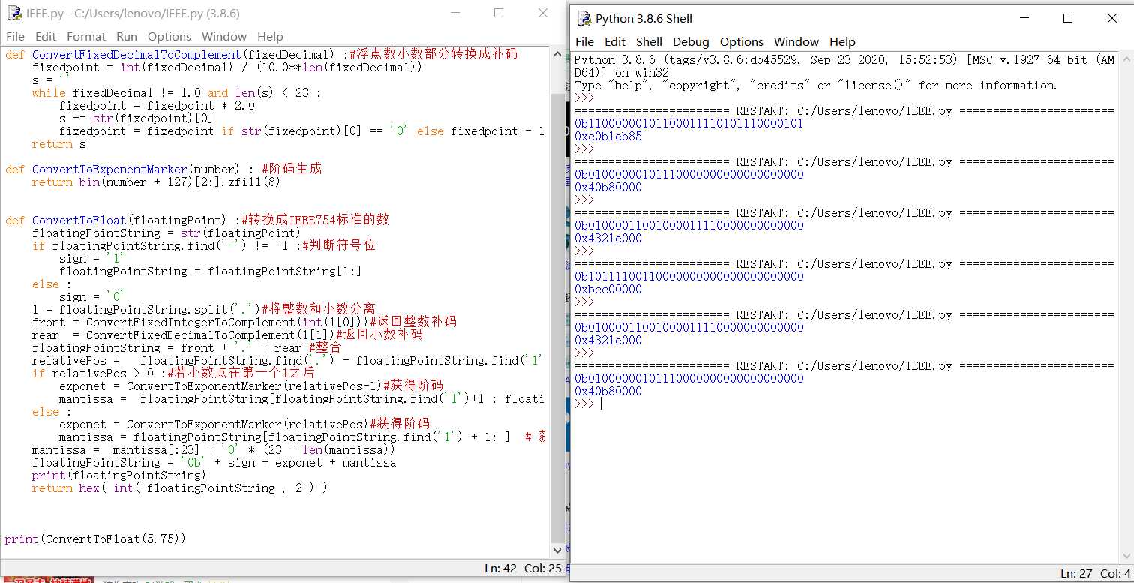
Task: Click the binary output 0b11000000101100011110101110000101
Action: pyautogui.click(x=688, y=123)
